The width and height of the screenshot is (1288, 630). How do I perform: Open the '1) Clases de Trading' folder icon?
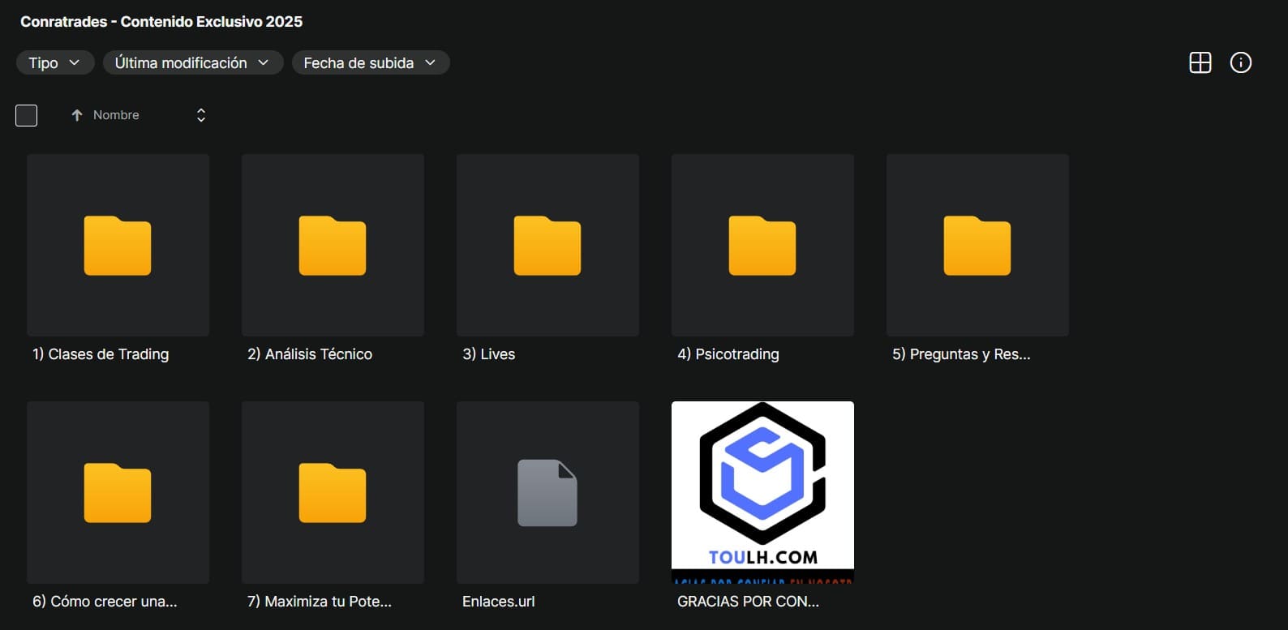click(118, 246)
